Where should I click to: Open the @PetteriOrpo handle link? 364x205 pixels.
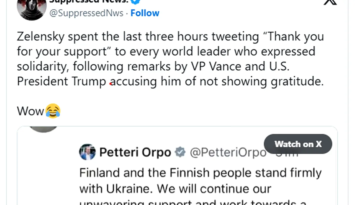(228, 153)
